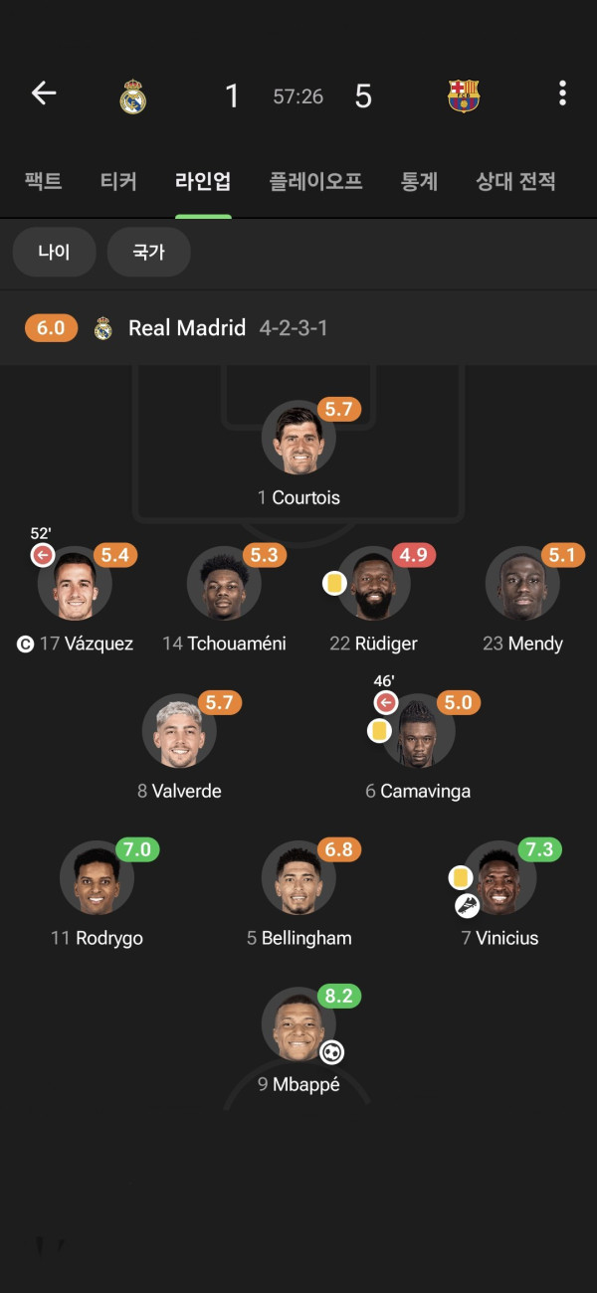597x1293 pixels.
Task: Toggle the 나이 filter chip
Action: [54, 253]
